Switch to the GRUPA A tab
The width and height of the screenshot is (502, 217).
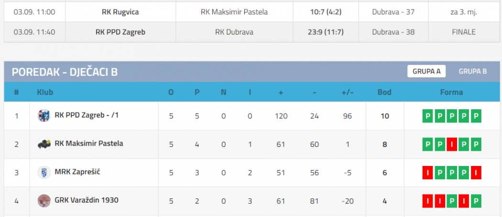coord(426,71)
